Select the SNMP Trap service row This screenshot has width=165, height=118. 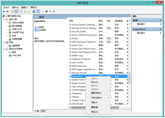(x=98, y=55)
